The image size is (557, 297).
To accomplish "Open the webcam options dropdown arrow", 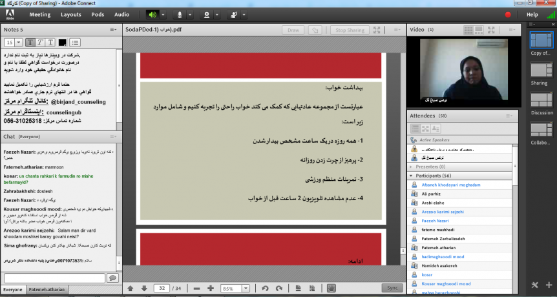I will tap(216, 15).
